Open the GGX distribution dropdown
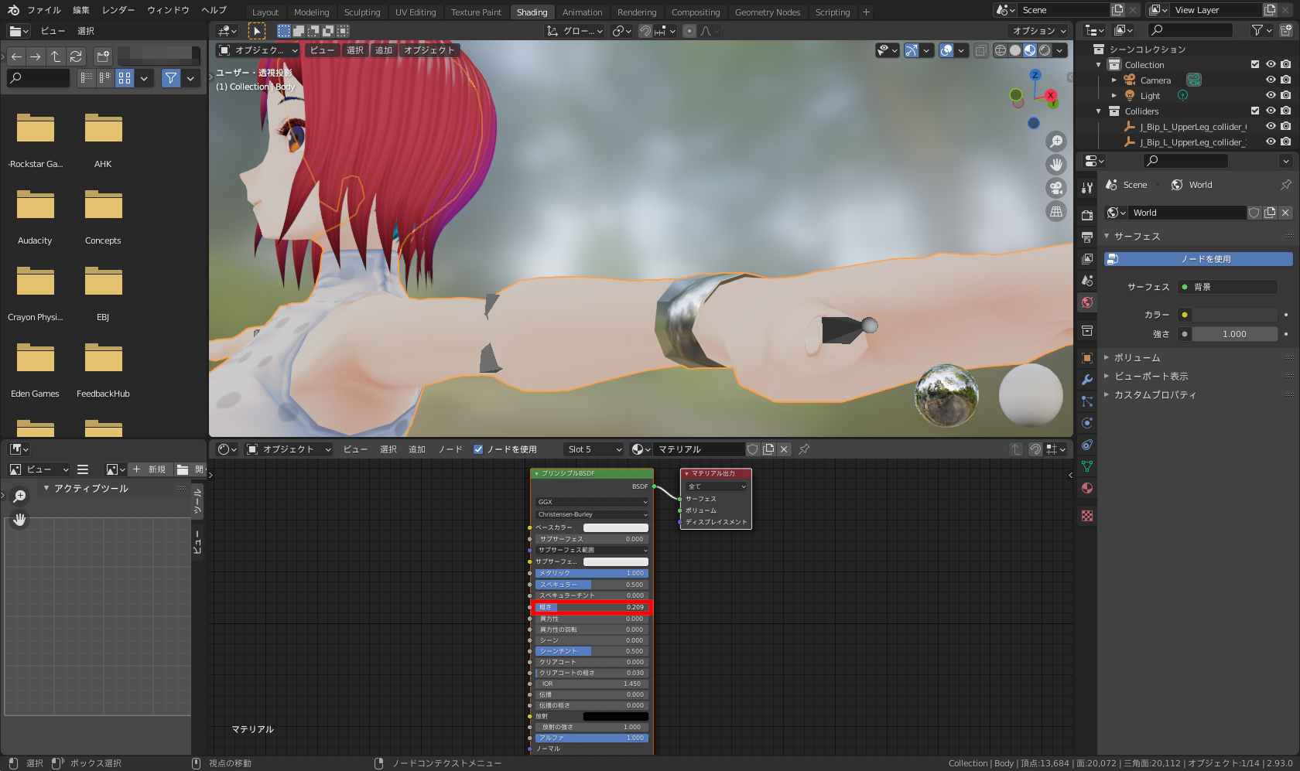Image resolution: width=1300 pixels, height=771 pixels. coord(592,502)
